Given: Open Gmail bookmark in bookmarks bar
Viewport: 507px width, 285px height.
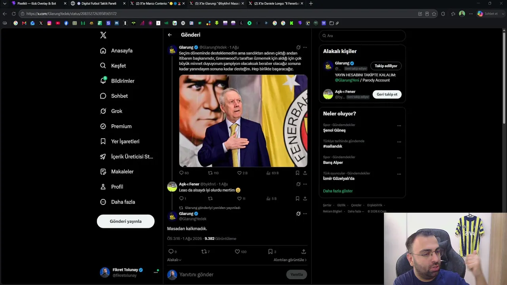Looking at the screenshot, I should pyautogui.click(x=24, y=23).
